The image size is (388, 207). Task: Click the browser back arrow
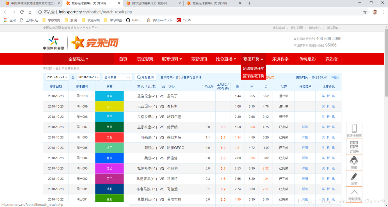click(6, 12)
